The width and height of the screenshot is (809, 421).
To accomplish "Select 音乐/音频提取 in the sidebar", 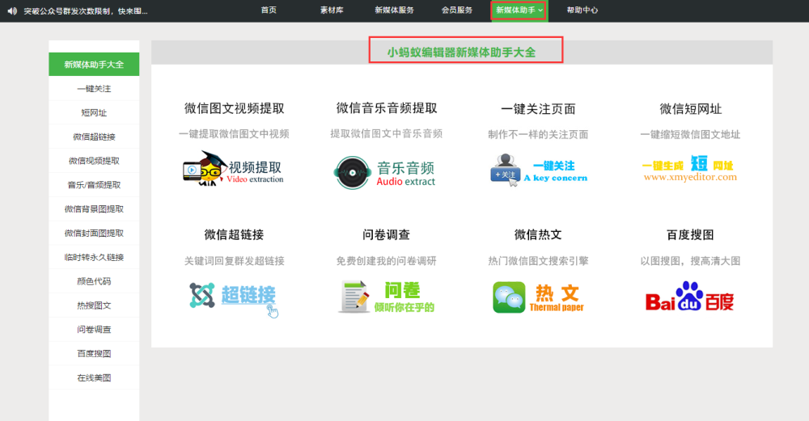I will 94,185.
